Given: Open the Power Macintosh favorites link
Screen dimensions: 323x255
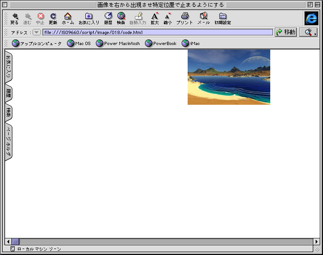Looking at the screenshot, I should pos(117,44).
